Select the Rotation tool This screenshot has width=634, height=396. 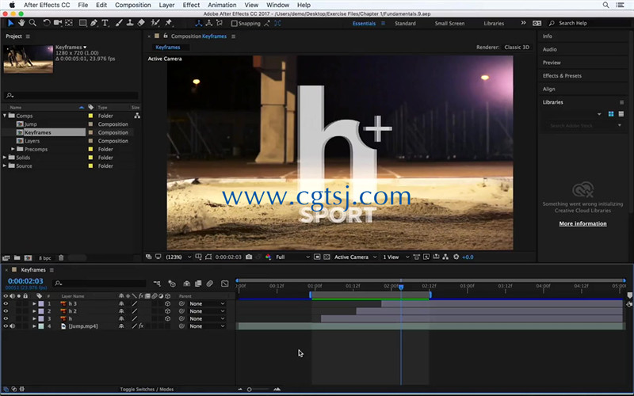tap(47, 23)
